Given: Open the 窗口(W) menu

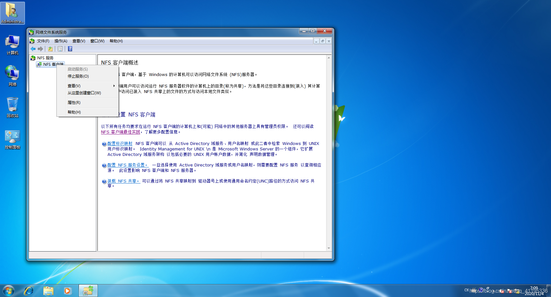Looking at the screenshot, I should tap(97, 41).
